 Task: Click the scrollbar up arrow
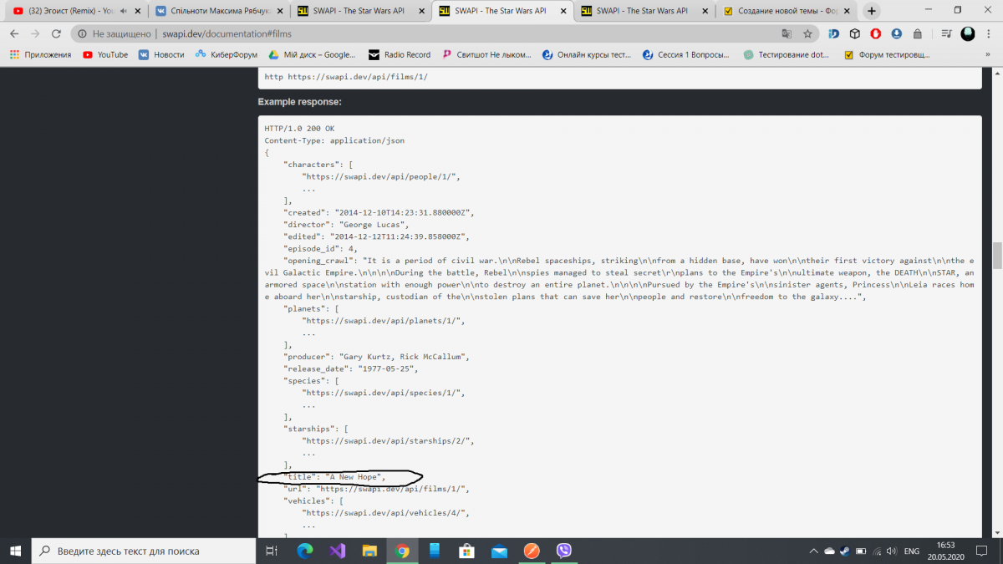(995, 73)
